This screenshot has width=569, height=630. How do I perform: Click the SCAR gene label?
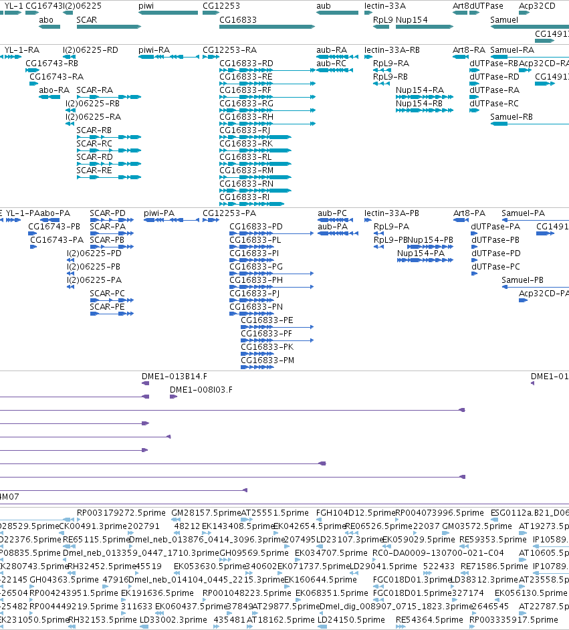(x=87, y=19)
